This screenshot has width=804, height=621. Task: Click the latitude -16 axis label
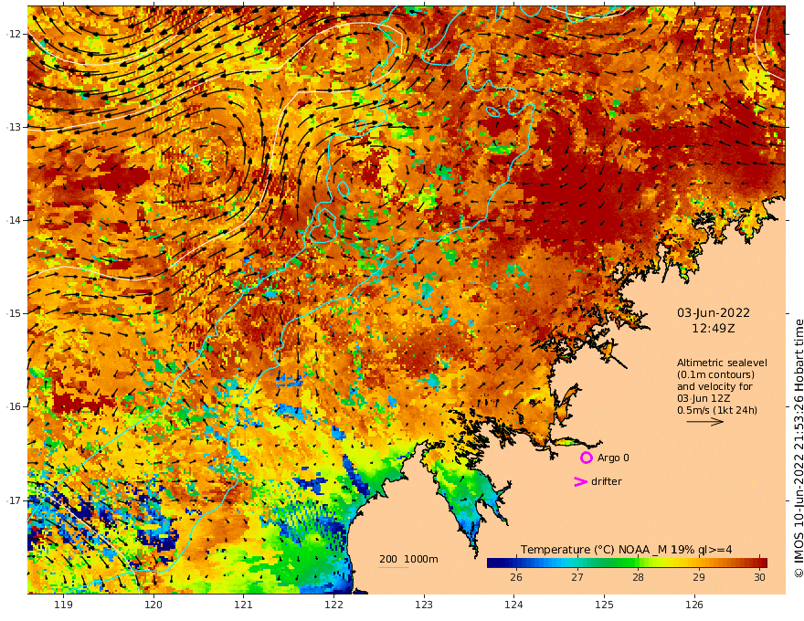(14, 406)
